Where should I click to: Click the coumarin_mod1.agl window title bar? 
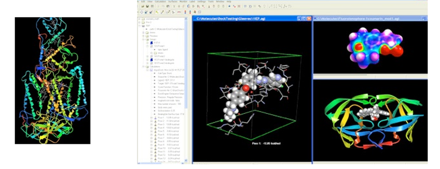pyautogui.click(x=370, y=18)
